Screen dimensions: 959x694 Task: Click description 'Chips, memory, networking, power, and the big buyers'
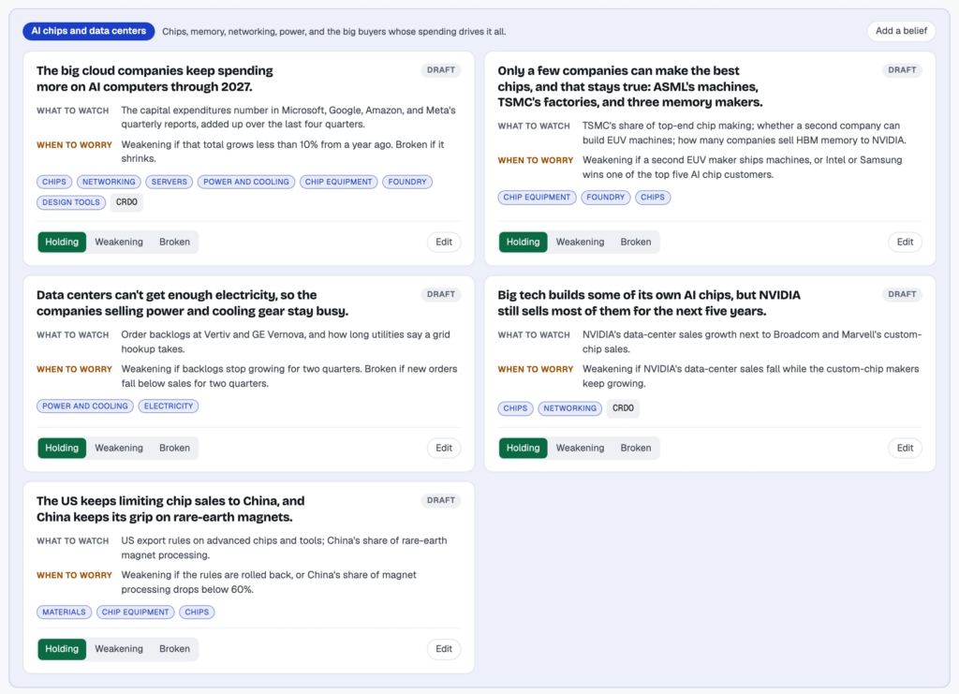pos(334,32)
